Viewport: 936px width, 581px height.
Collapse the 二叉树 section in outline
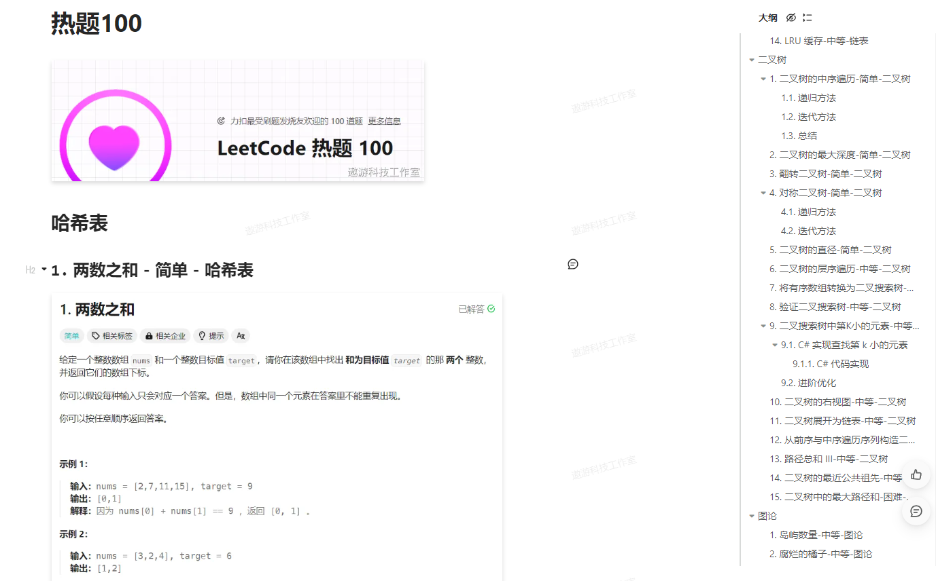pyautogui.click(x=752, y=60)
